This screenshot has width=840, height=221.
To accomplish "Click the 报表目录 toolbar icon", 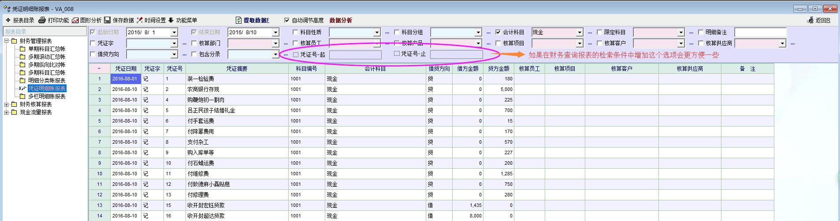I will click(x=8, y=20).
